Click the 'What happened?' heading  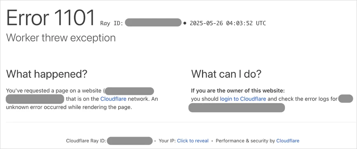47,74
